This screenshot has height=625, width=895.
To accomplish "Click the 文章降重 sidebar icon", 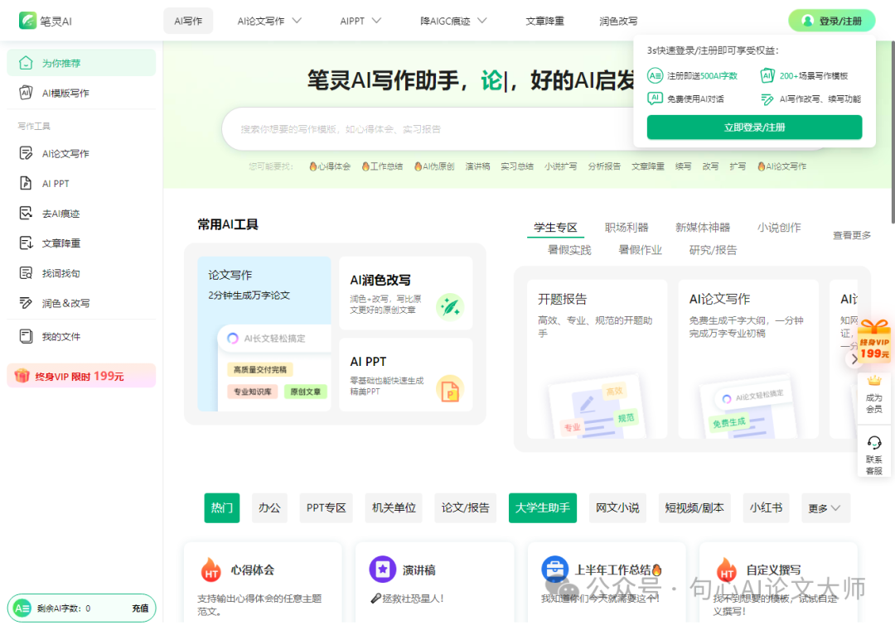I will click(x=26, y=243).
